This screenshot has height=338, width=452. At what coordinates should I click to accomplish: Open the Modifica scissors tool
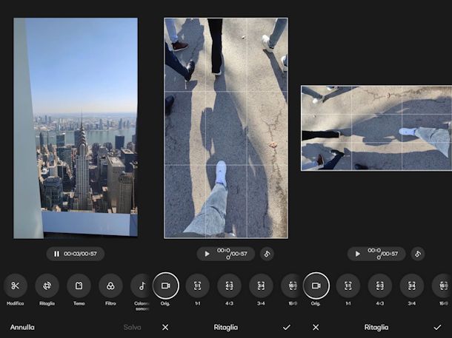pos(16,285)
